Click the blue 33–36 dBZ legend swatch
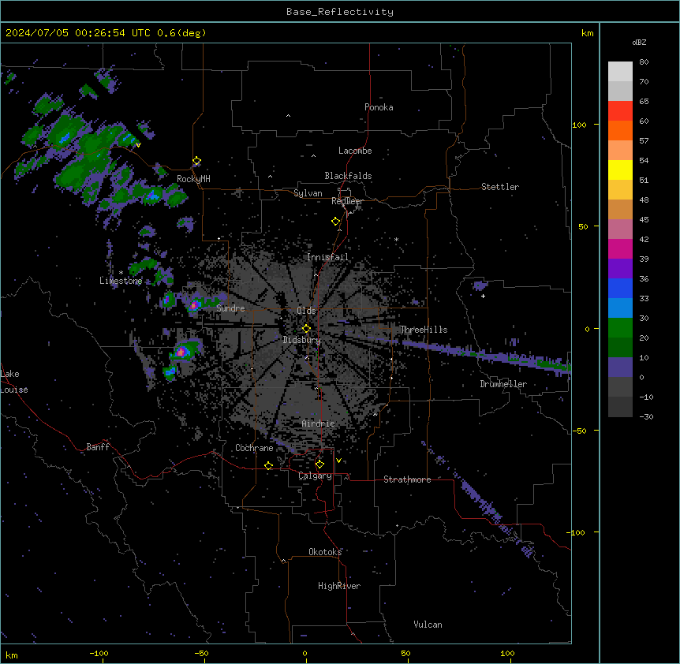The image size is (680, 664). [x=620, y=288]
